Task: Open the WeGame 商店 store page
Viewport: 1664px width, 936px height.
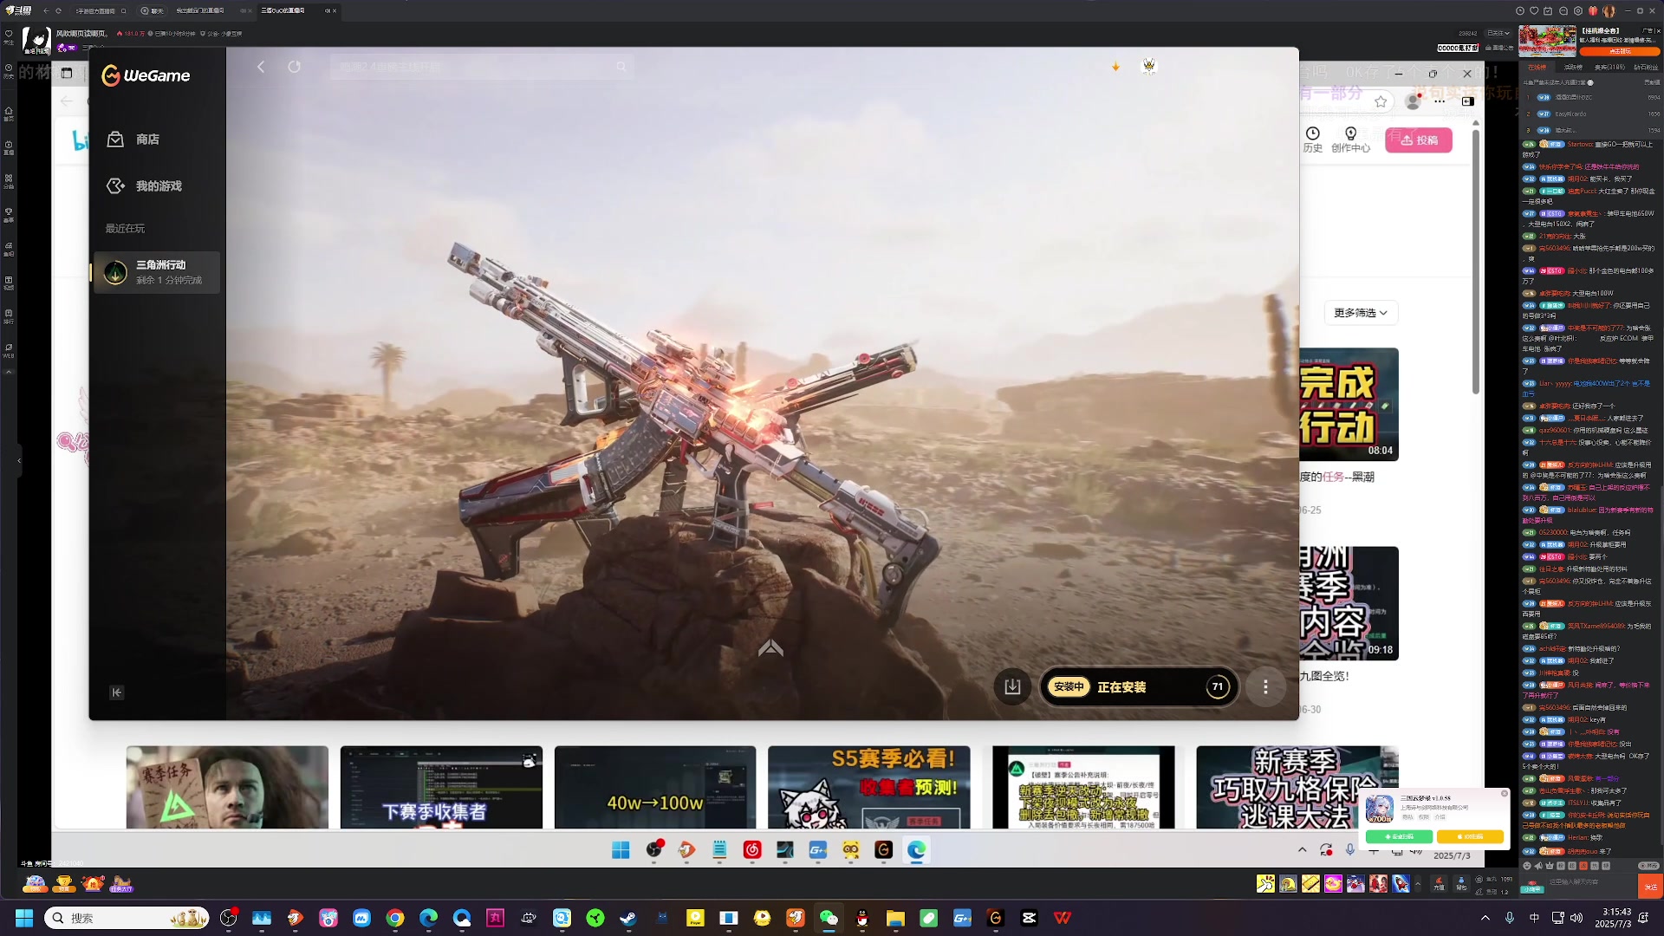Action: pos(133,140)
